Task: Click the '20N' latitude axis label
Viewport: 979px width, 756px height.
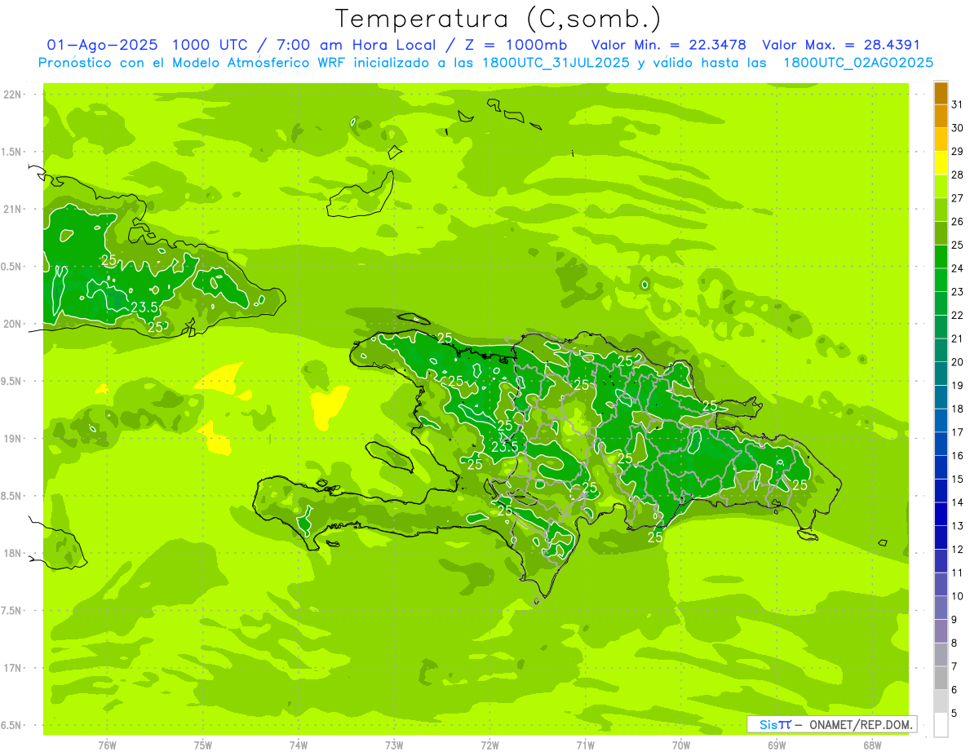Action: tap(12, 324)
